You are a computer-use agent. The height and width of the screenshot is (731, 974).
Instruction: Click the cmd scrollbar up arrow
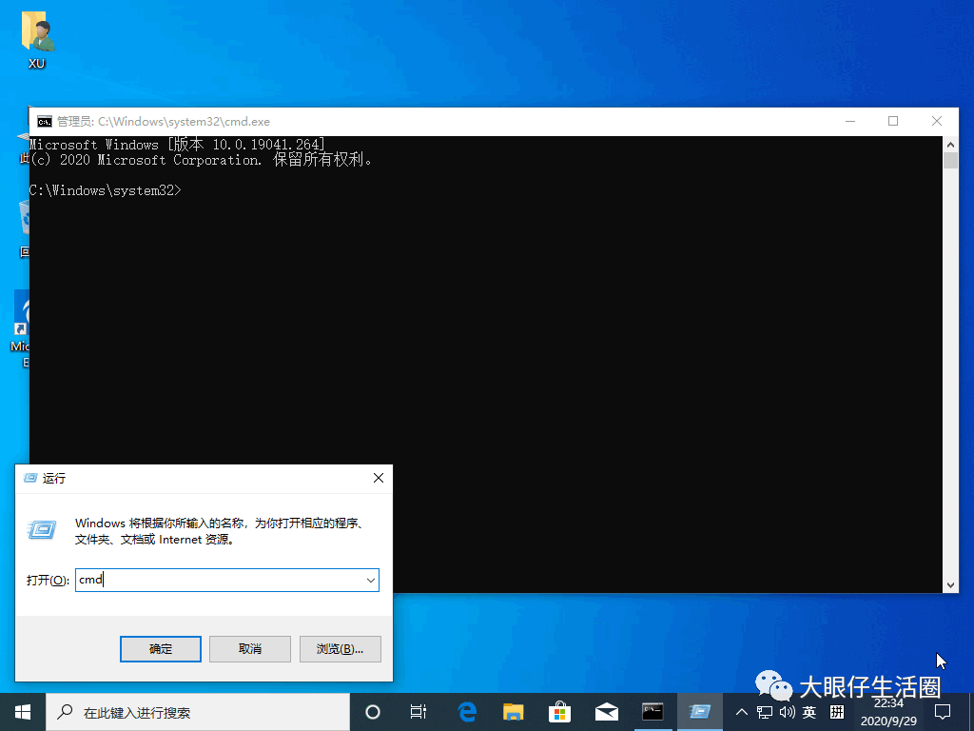click(x=950, y=145)
